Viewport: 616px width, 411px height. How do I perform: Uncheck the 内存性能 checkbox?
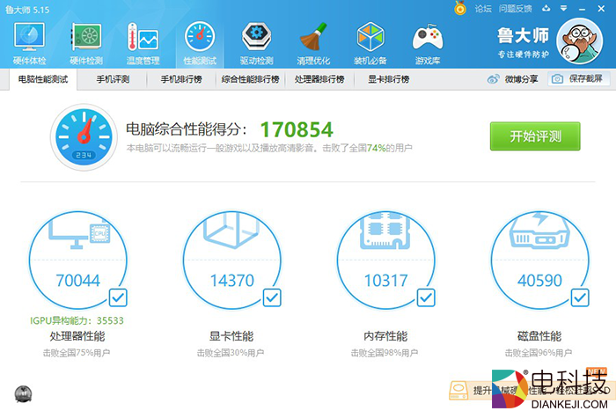coord(426,297)
